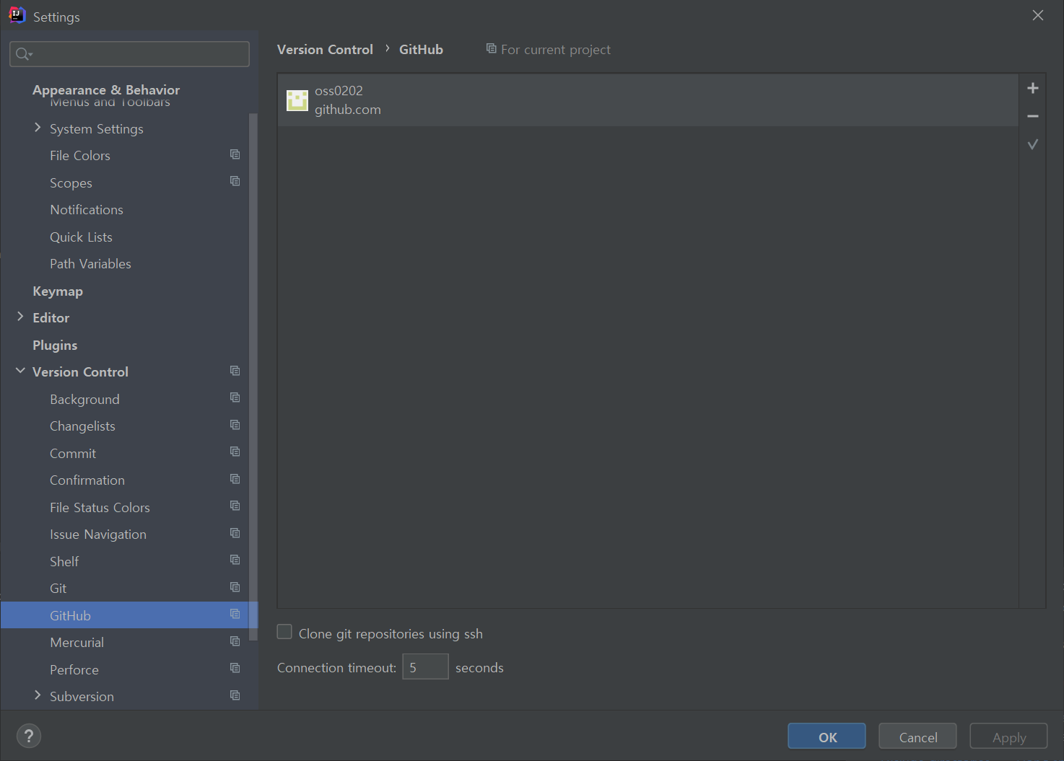1064x761 pixels.
Task: Enable Clone git repositories using ssh
Action: pyautogui.click(x=284, y=632)
